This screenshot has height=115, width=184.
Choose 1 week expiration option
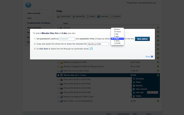(x=117, y=41)
